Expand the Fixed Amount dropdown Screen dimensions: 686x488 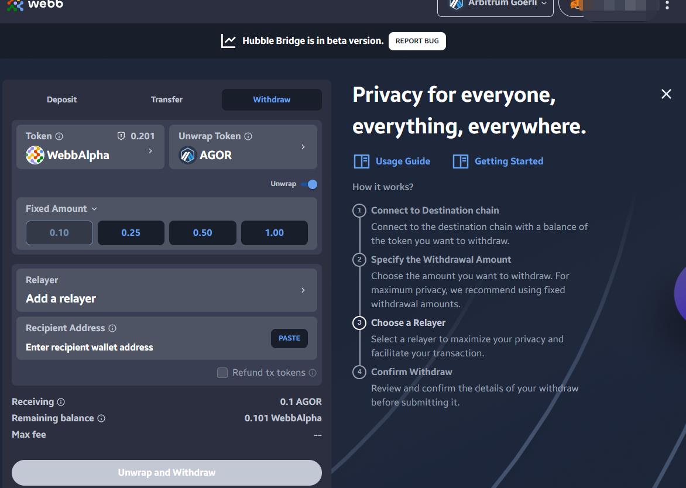(61, 209)
